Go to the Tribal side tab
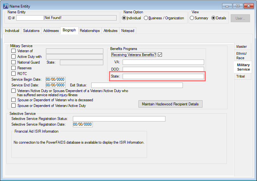The image size is (257, 181). pyautogui.click(x=241, y=76)
